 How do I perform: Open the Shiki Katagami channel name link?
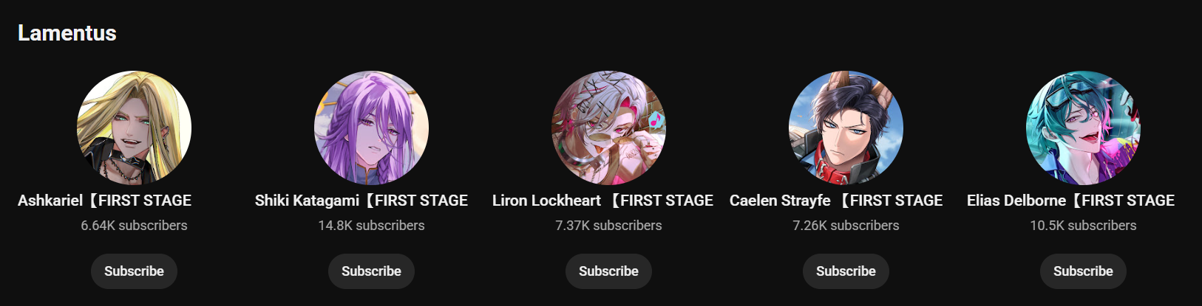click(361, 201)
